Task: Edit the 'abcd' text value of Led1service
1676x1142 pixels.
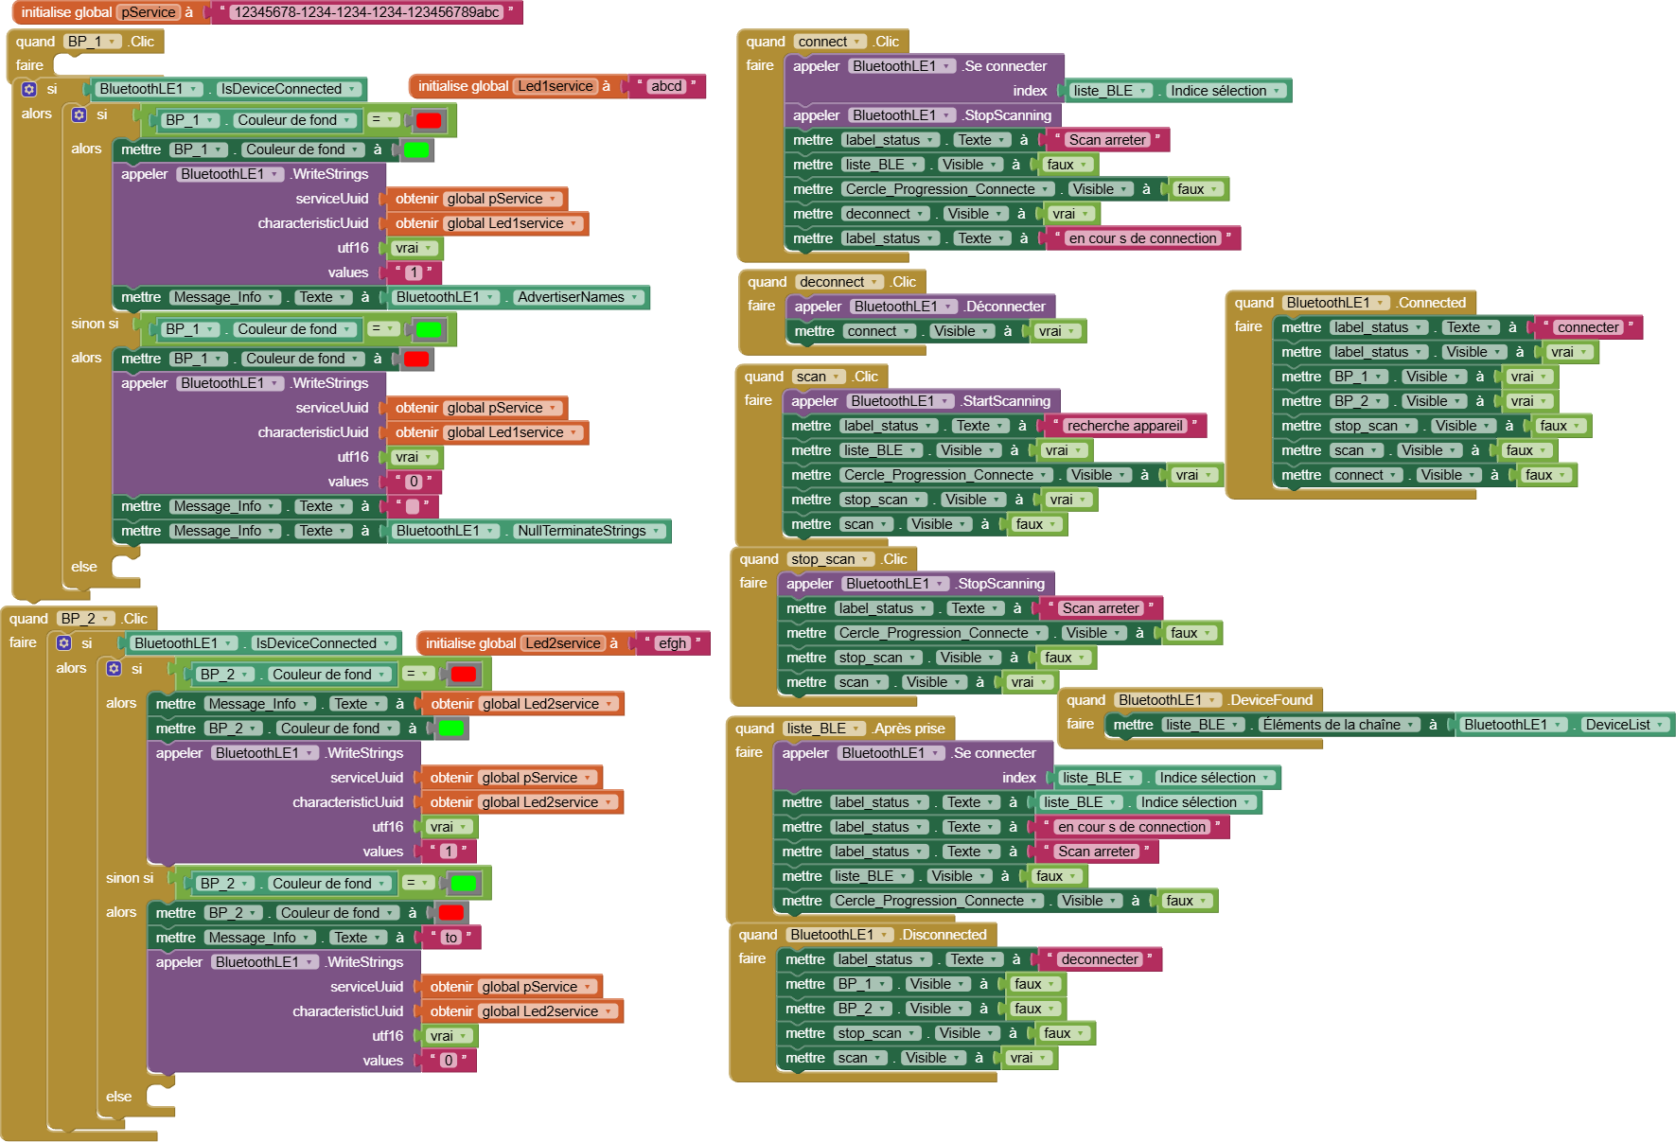Action: 666,86
